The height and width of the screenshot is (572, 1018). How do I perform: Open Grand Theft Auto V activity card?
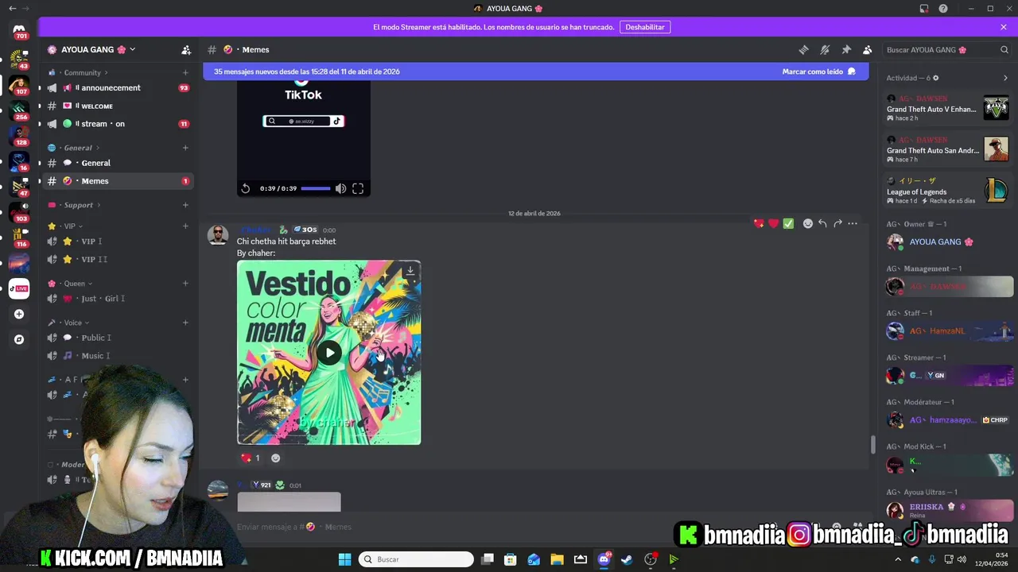pos(948,108)
